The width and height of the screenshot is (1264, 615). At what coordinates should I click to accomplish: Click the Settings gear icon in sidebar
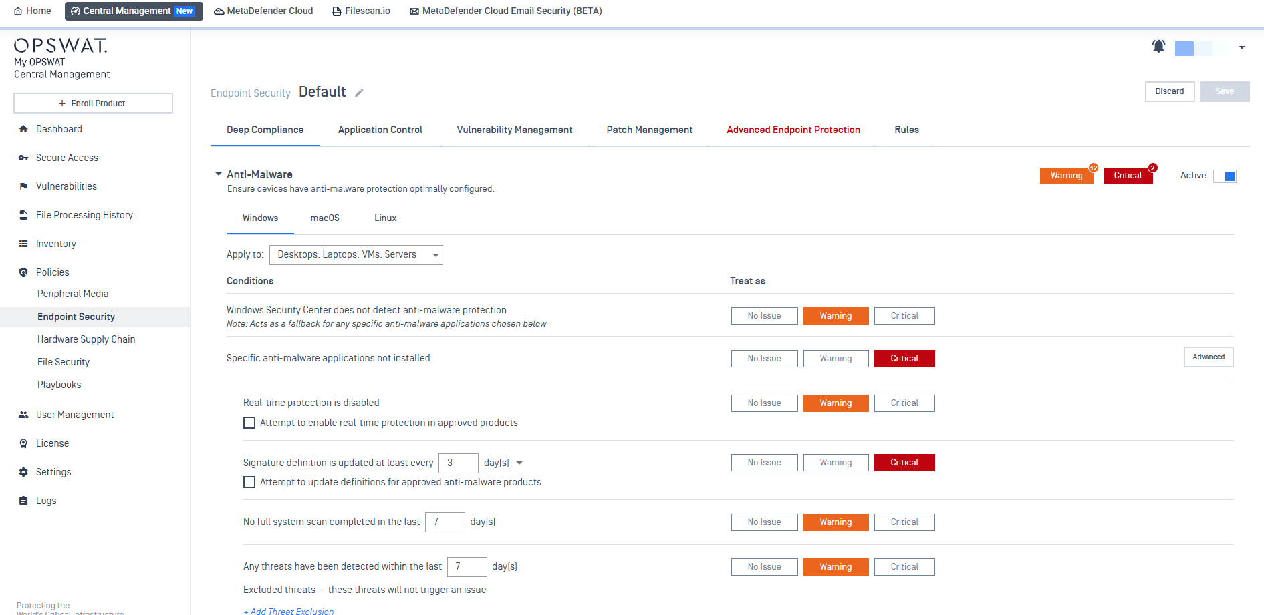point(23,472)
